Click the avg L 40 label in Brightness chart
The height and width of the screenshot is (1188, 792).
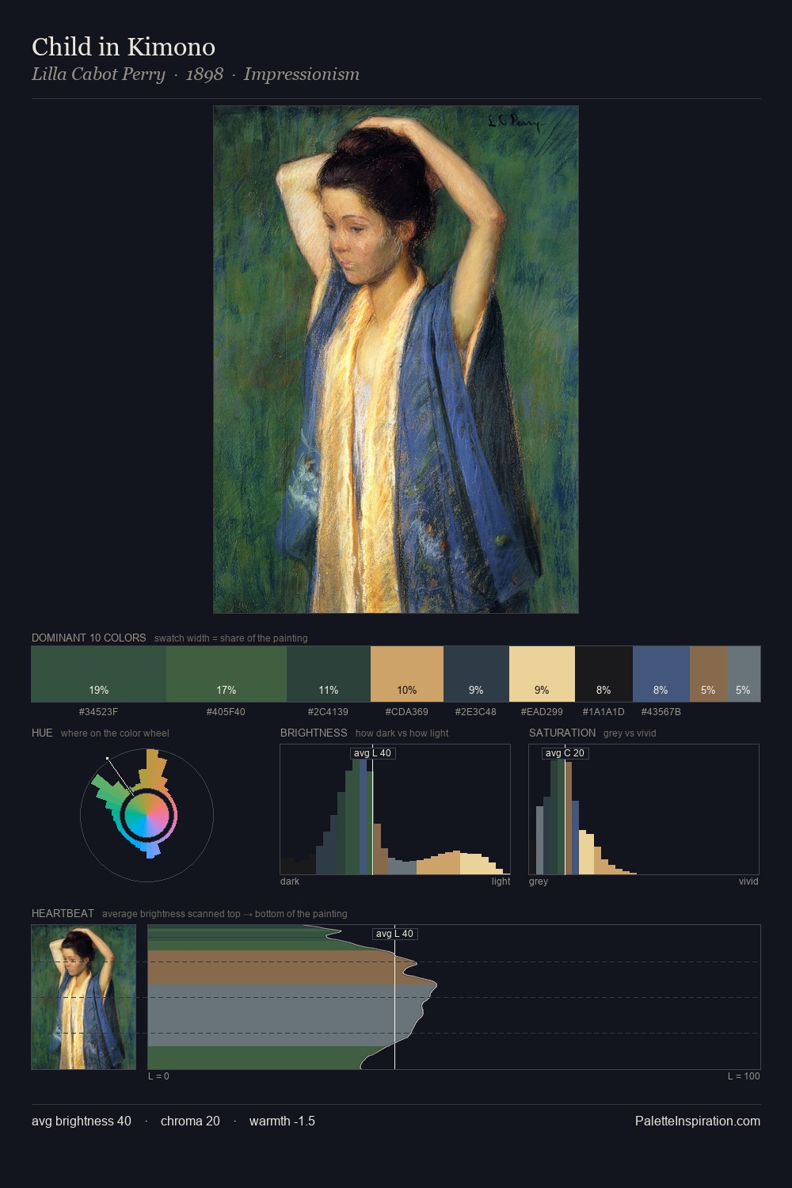coord(372,753)
